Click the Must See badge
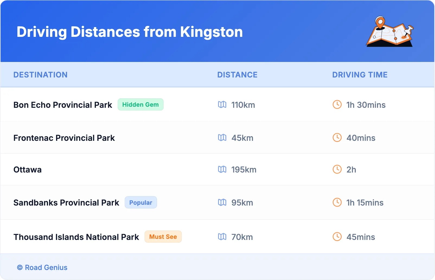Viewport: 435px width, 280px height. coord(163,237)
